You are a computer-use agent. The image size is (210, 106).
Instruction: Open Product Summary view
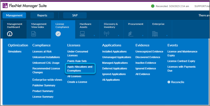click(x=43, y=91)
